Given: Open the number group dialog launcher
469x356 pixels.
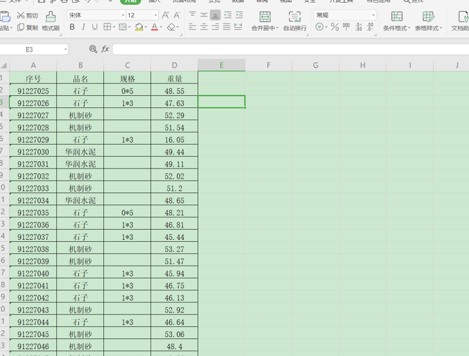Looking at the screenshot, I should click(375, 35).
